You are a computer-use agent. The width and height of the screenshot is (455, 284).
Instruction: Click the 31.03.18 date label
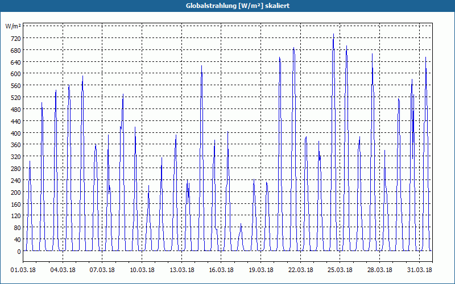[x=419, y=270]
